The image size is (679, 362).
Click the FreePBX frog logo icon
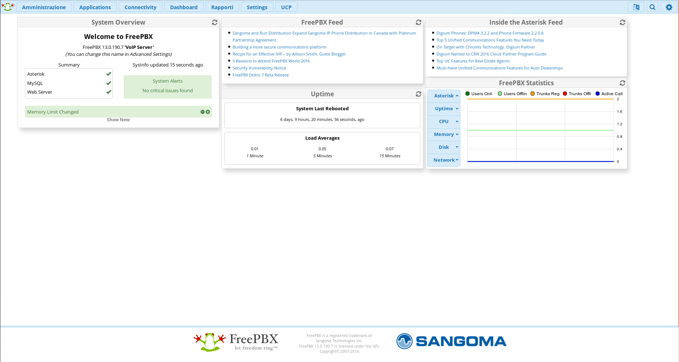pyautogui.click(x=8, y=7)
